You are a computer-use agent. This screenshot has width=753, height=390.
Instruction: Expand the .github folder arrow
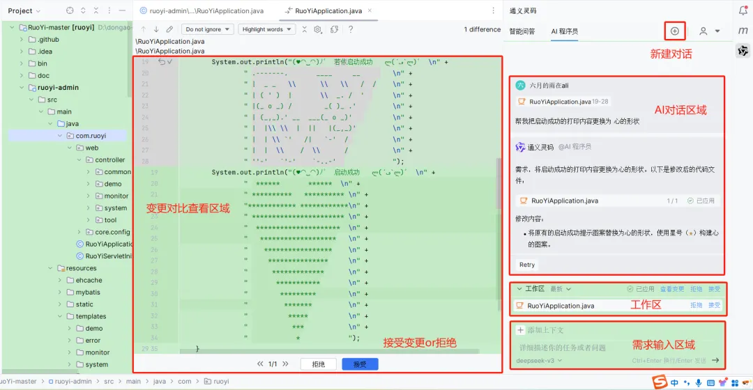(x=22, y=39)
